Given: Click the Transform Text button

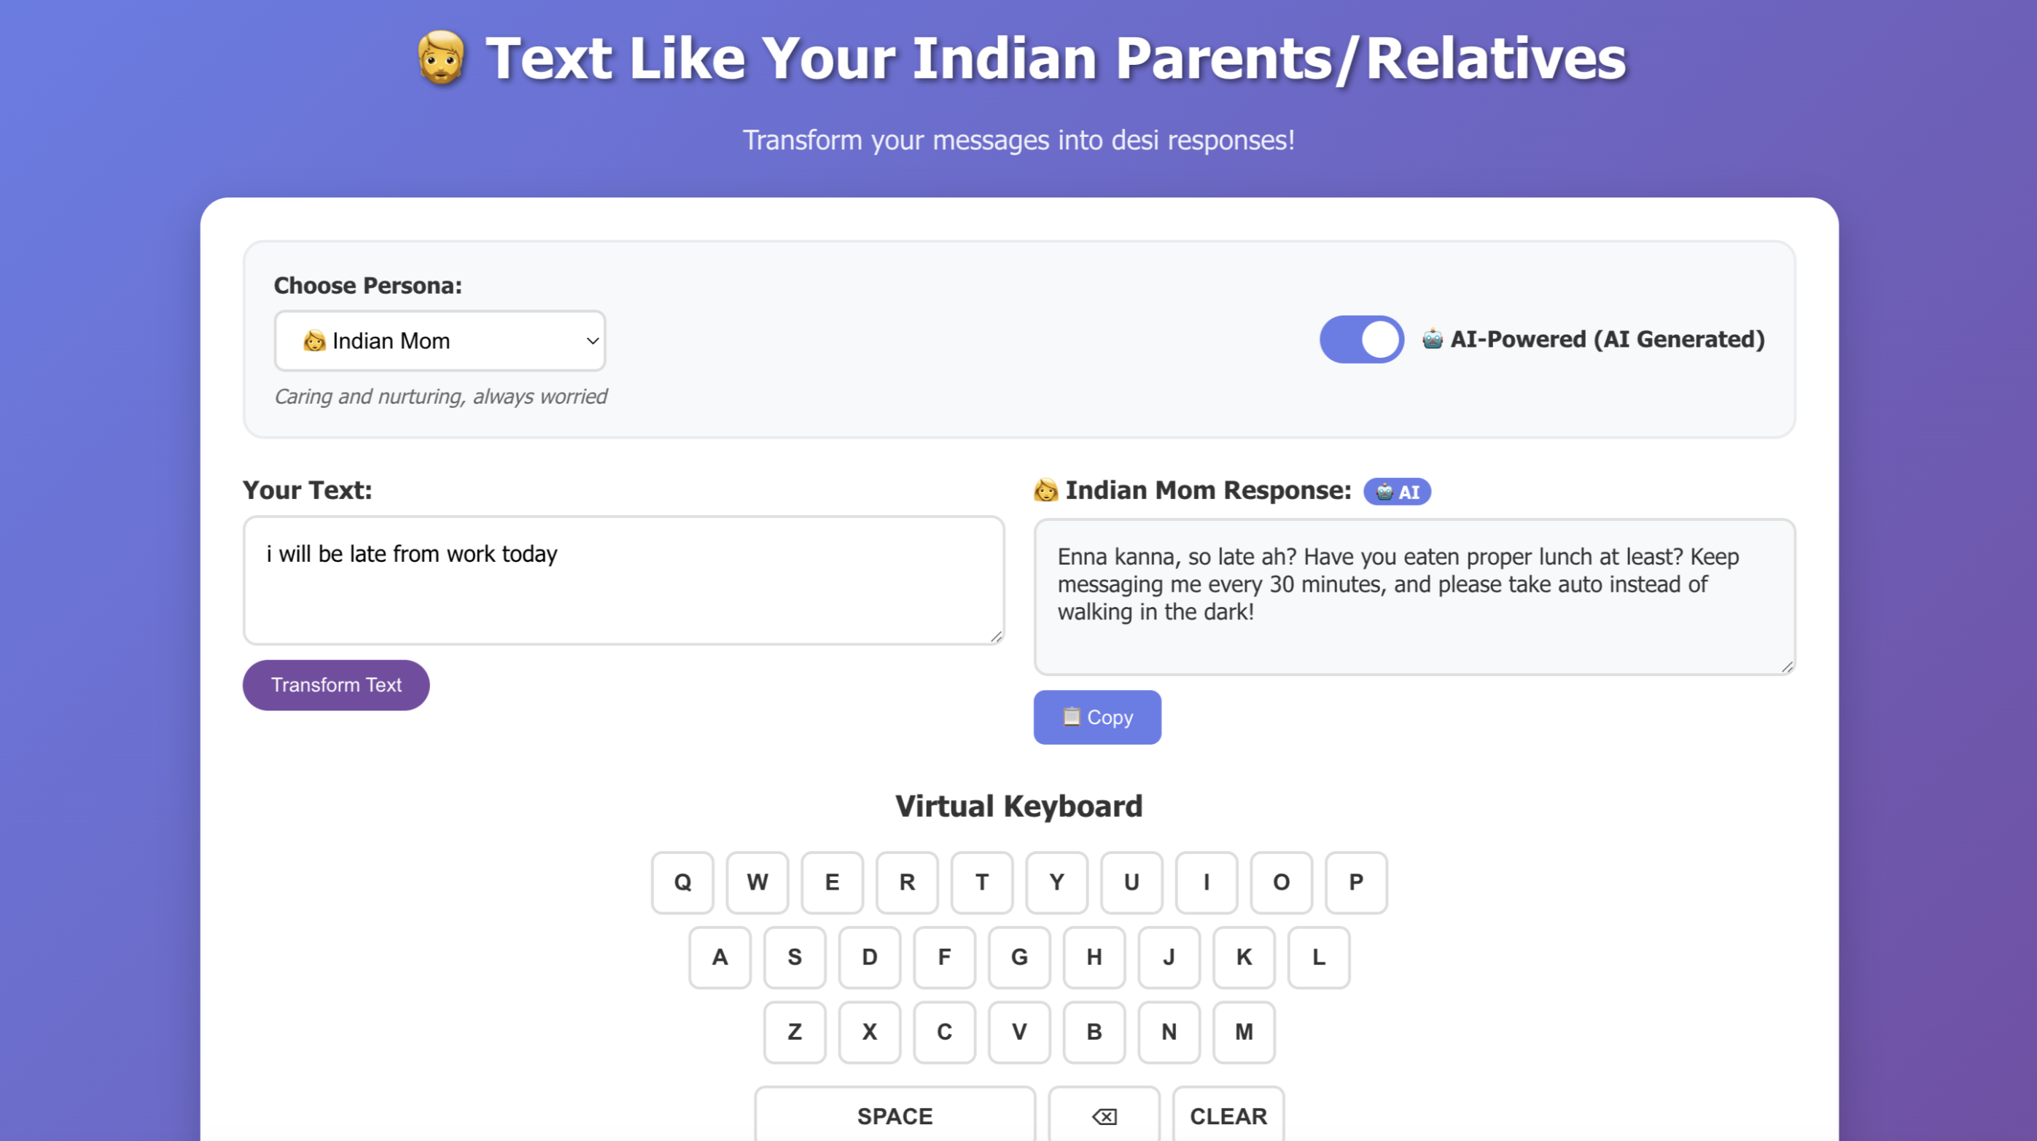Looking at the screenshot, I should (x=336, y=685).
